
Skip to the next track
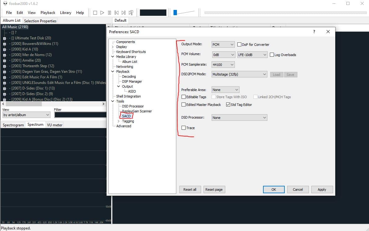(x=124, y=13)
